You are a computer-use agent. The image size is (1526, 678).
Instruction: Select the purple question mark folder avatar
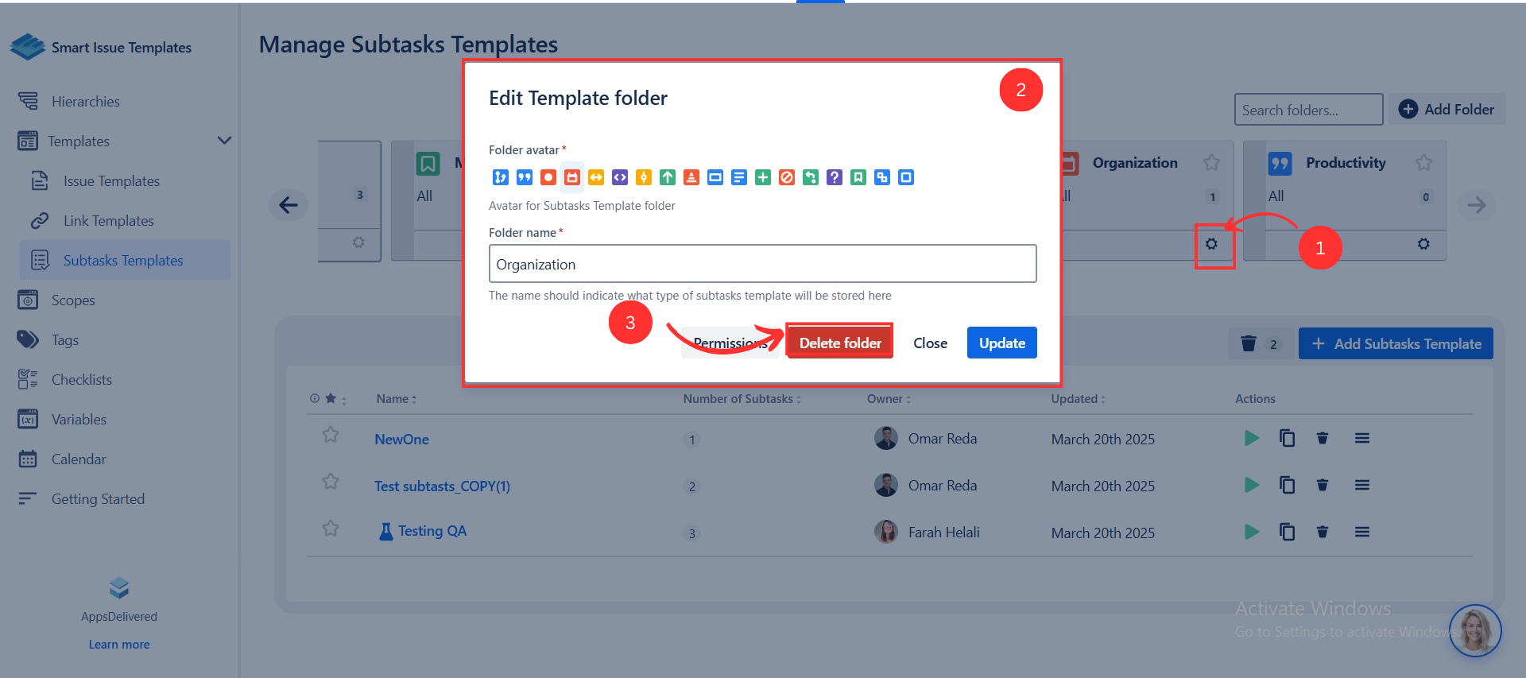click(x=834, y=177)
